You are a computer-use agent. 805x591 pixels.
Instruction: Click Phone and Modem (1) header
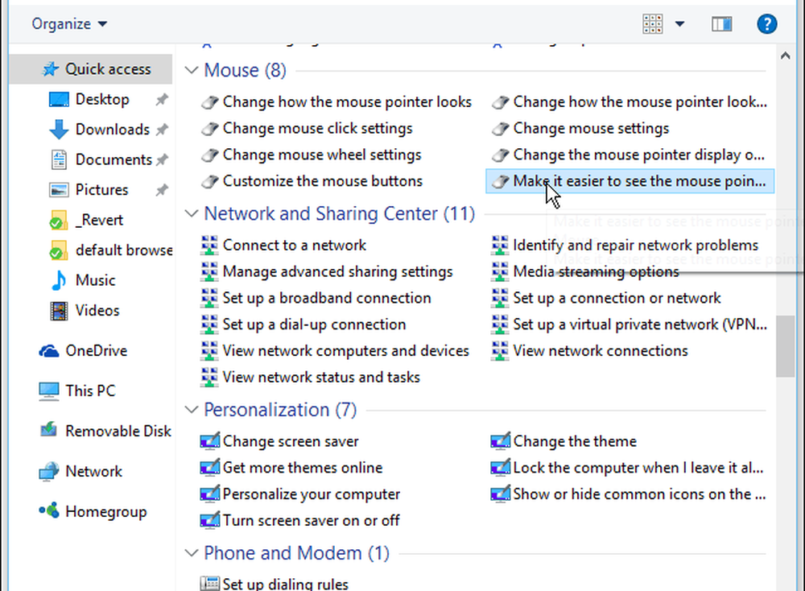coord(296,553)
